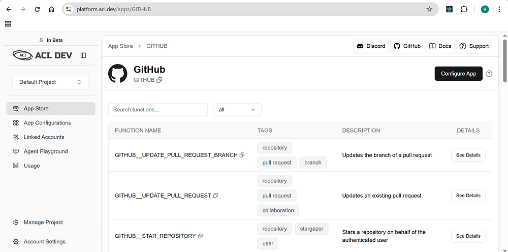The image size is (508, 252).
Task: See Details for GITHUB__UPDATE_PULL_REQUEST
Action: coord(468,196)
